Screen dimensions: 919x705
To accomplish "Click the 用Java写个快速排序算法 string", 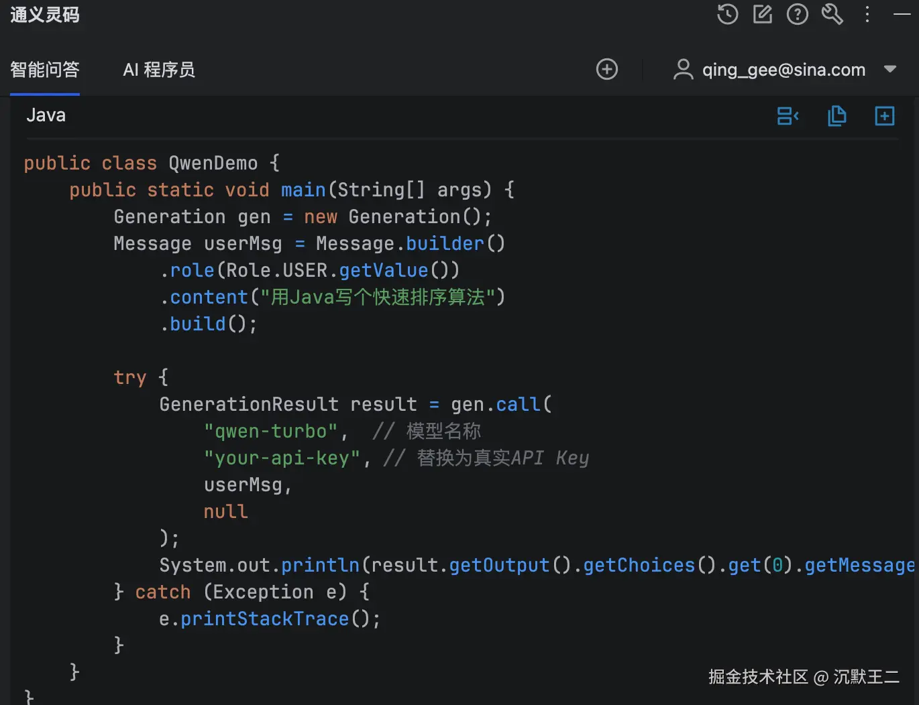I will [377, 297].
